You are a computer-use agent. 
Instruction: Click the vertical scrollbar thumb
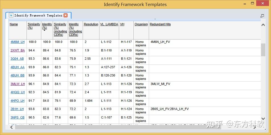coord(263,50)
